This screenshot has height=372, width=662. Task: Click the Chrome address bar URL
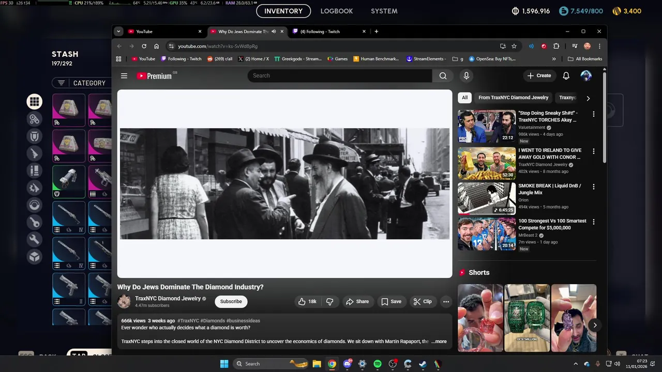pos(218,46)
